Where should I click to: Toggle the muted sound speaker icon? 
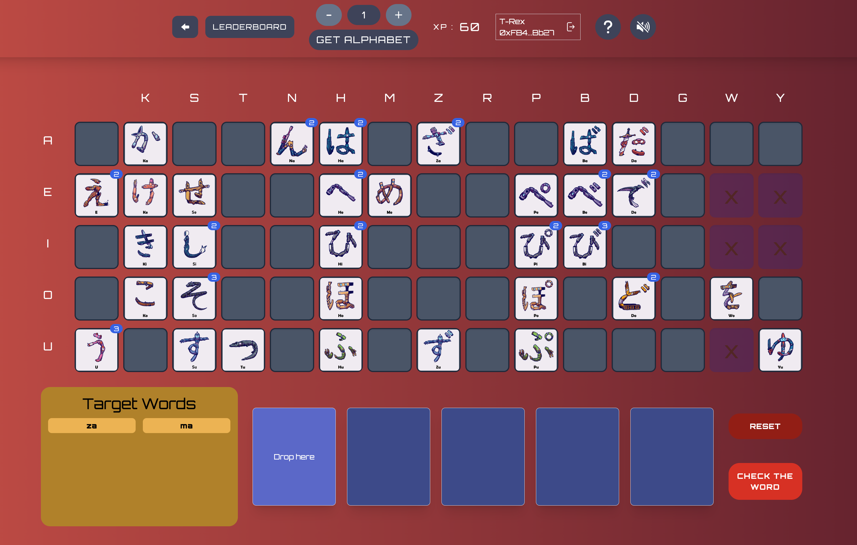pyautogui.click(x=642, y=27)
